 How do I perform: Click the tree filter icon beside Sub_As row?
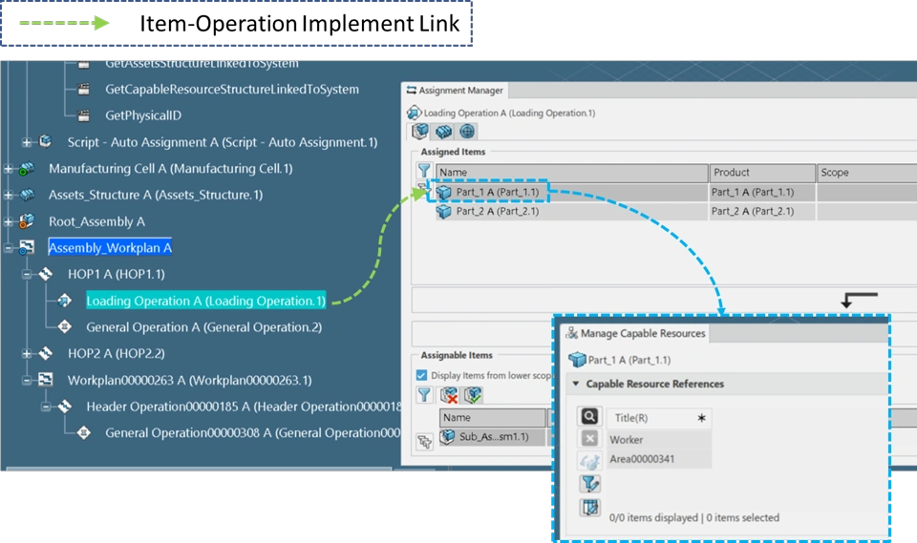click(424, 441)
